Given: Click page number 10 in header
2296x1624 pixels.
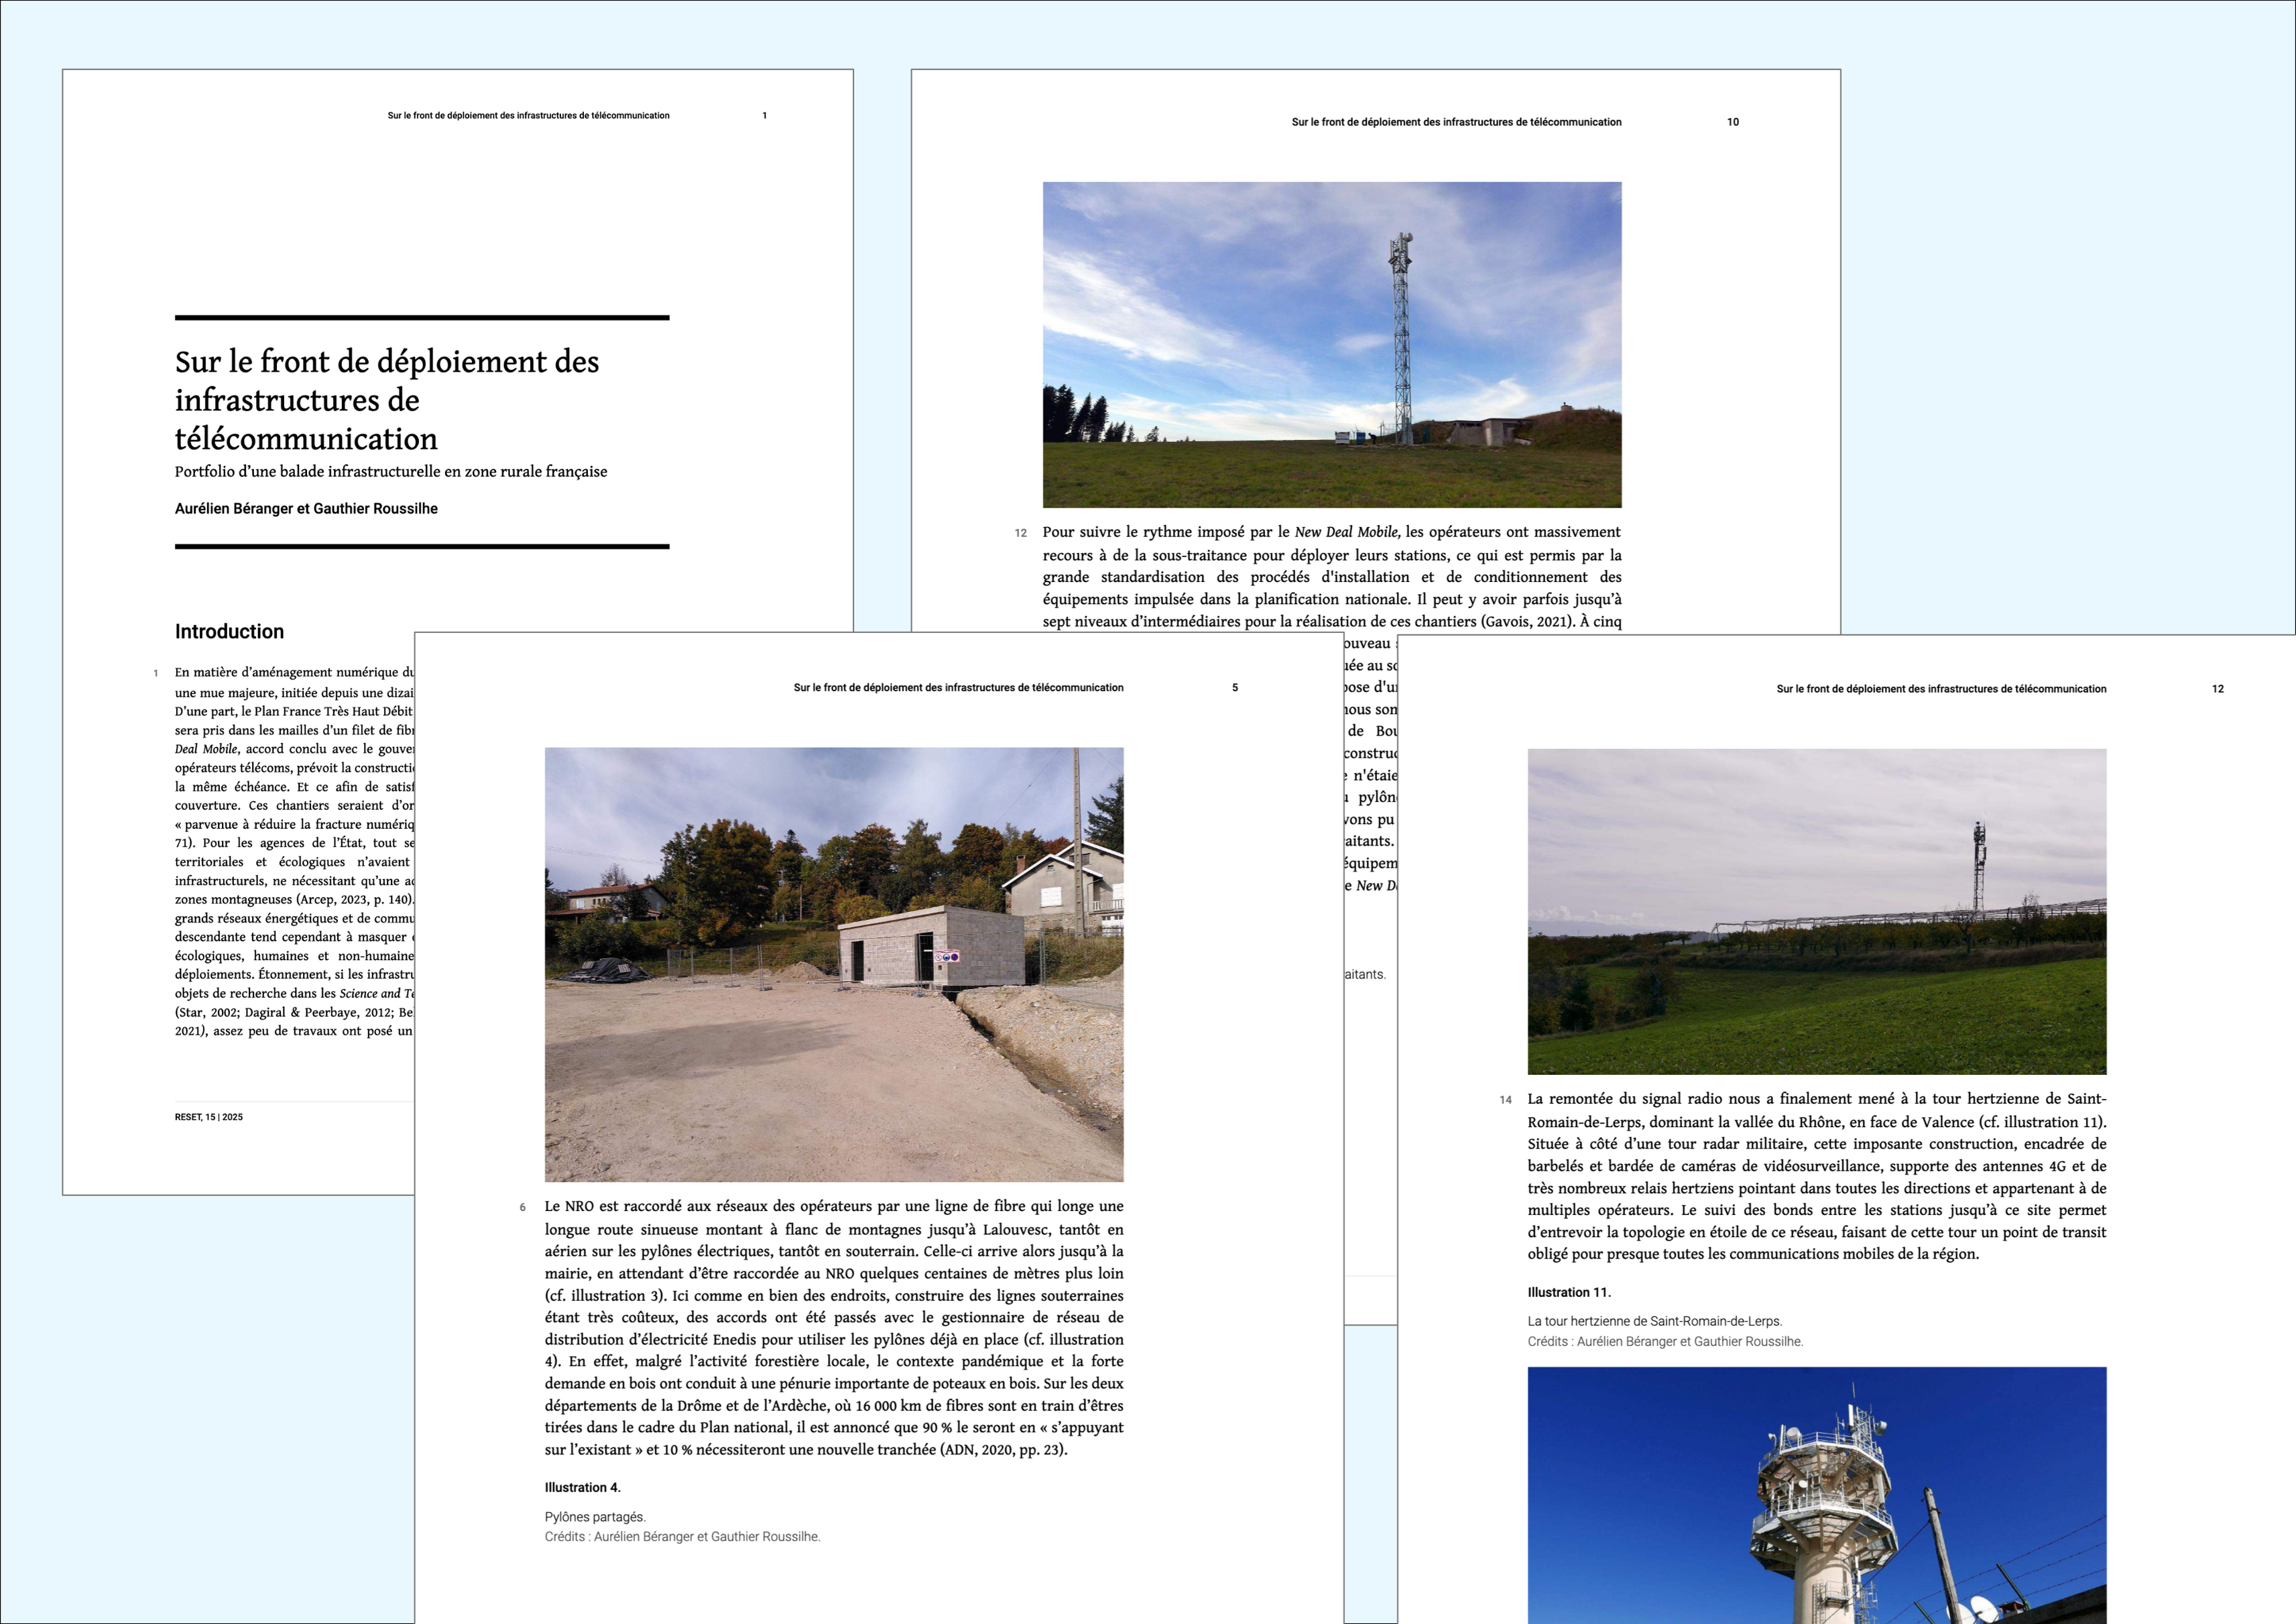Looking at the screenshot, I should [1733, 122].
